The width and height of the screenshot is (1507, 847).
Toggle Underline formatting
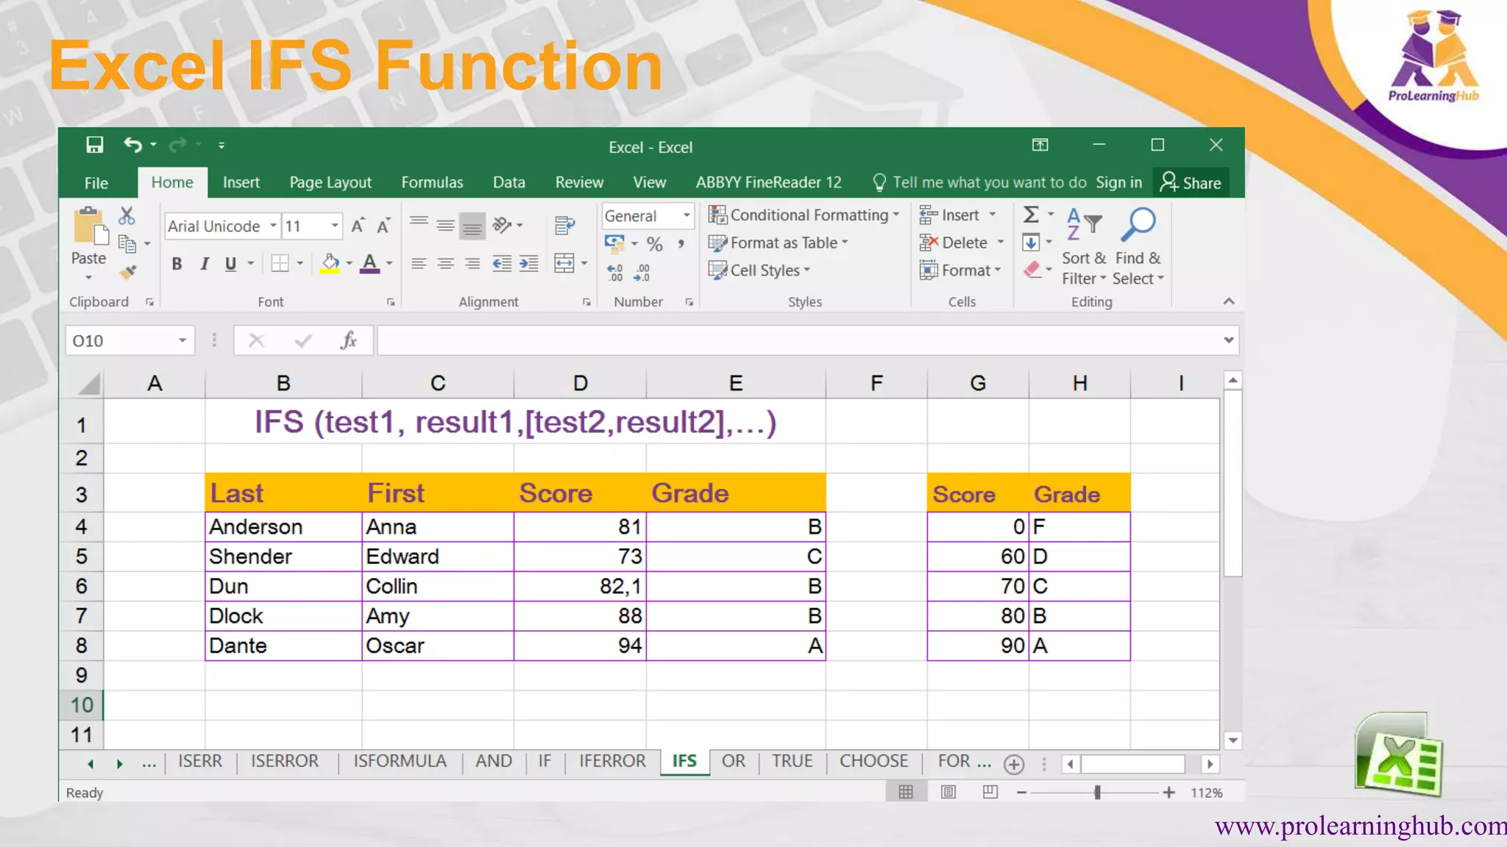point(231,263)
